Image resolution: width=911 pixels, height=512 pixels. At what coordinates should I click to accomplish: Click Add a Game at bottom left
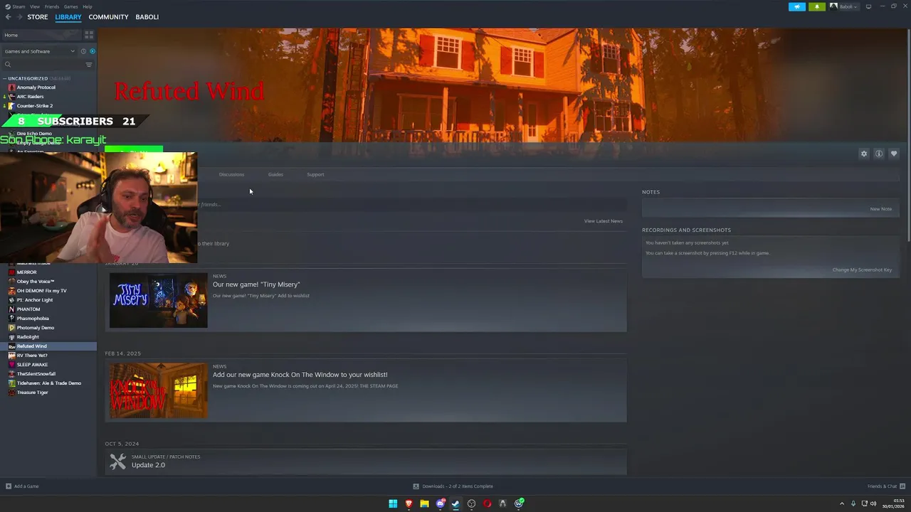click(22, 486)
